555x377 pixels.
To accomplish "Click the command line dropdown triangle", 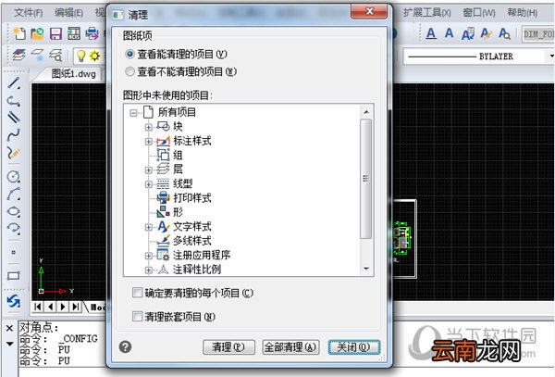I will [x=9, y=344].
